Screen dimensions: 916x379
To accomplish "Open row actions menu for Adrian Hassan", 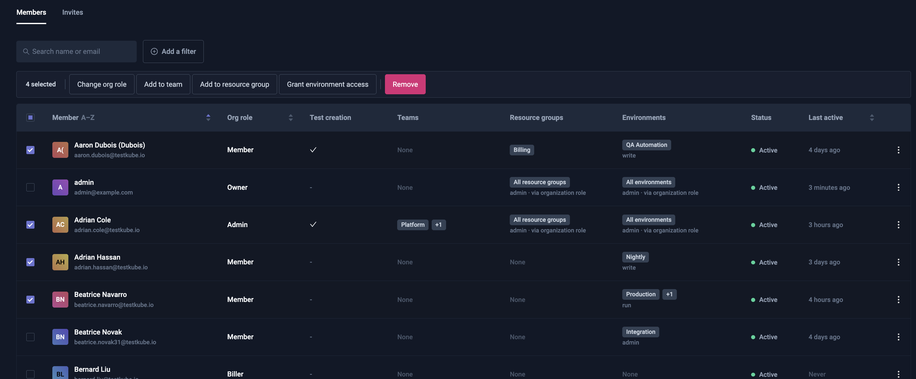I will coord(898,262).
